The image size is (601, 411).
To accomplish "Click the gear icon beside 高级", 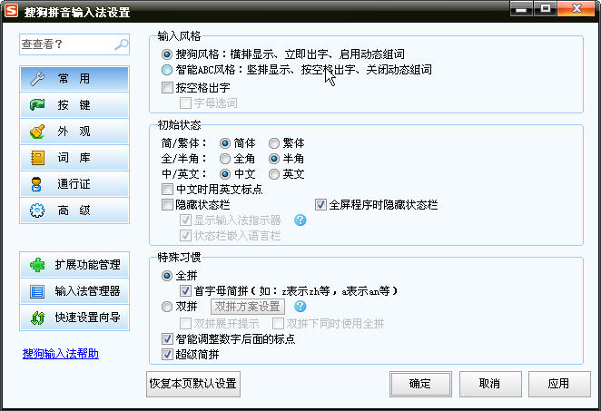I will click(37, 210).
